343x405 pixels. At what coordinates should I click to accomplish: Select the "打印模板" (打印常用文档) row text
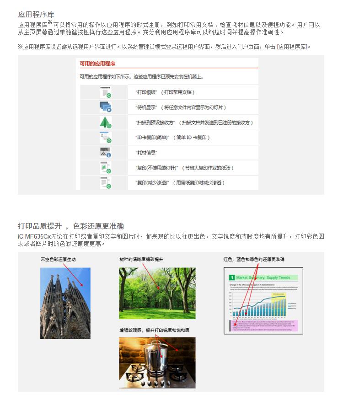[165, 92]
